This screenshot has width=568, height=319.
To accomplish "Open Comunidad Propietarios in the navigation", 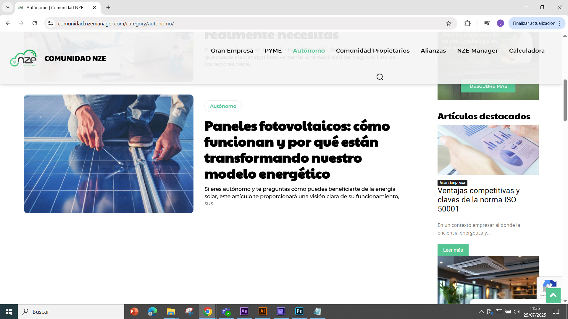I will point(373,51).
